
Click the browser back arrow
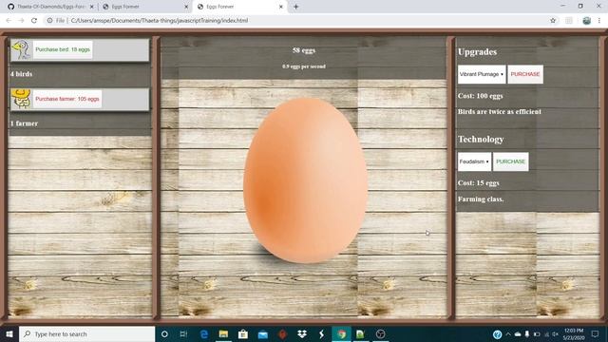pos(9,21)
